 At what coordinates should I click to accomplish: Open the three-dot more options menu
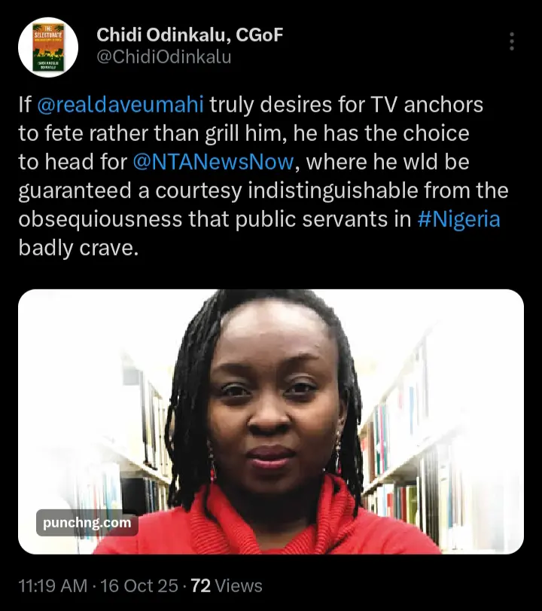(513, 41)
